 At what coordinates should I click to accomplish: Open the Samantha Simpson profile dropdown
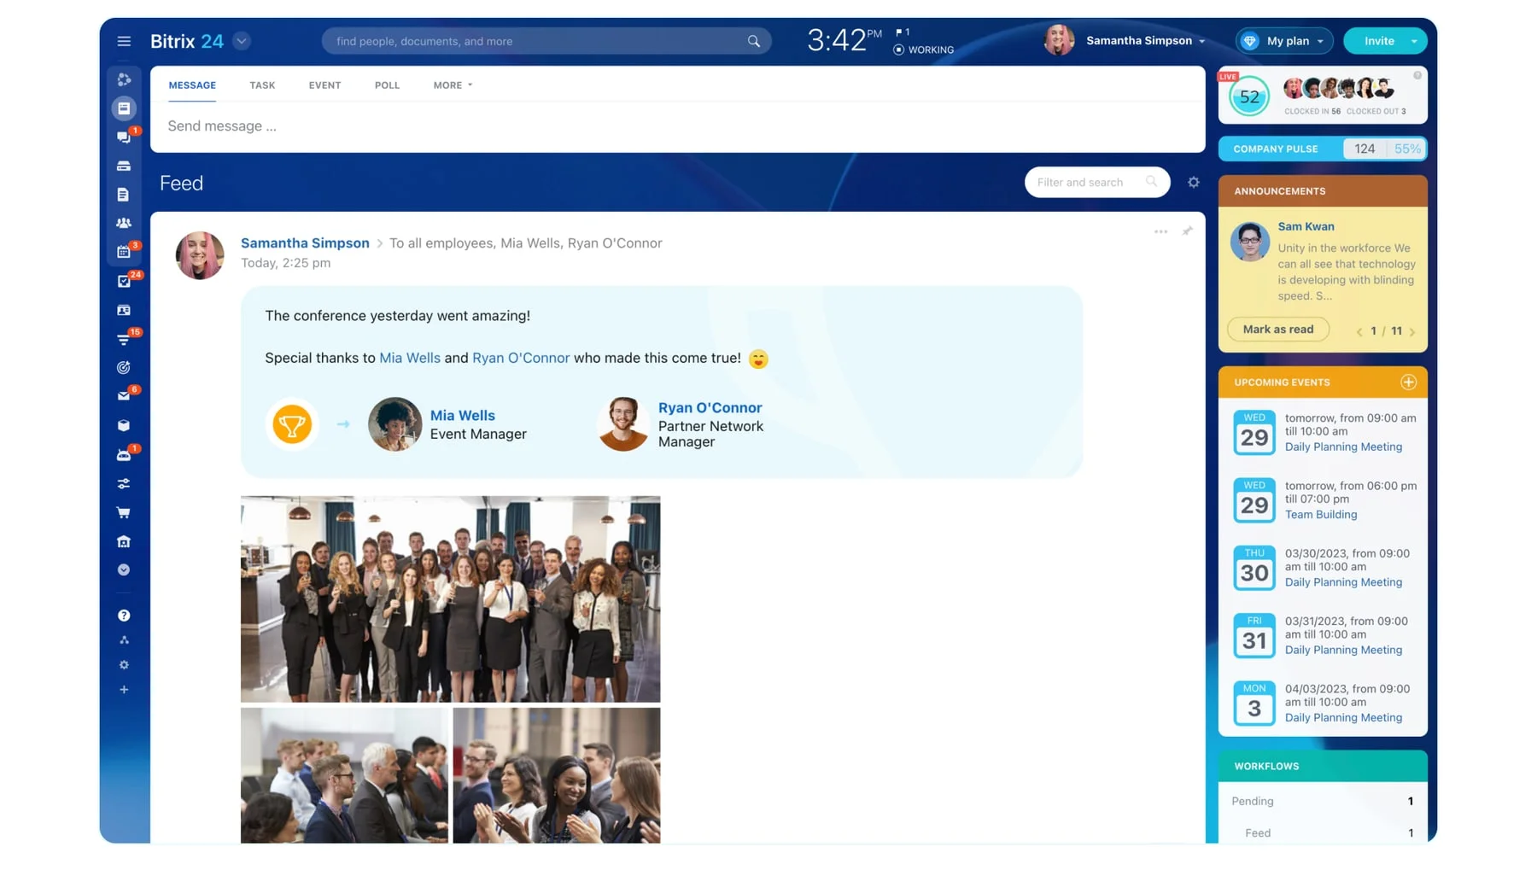pyautogui.click(x=1145, y=41)
